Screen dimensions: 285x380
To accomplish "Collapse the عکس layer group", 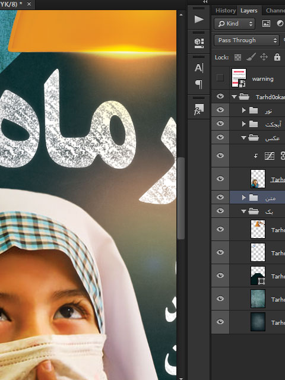I will tap(244, 138).
